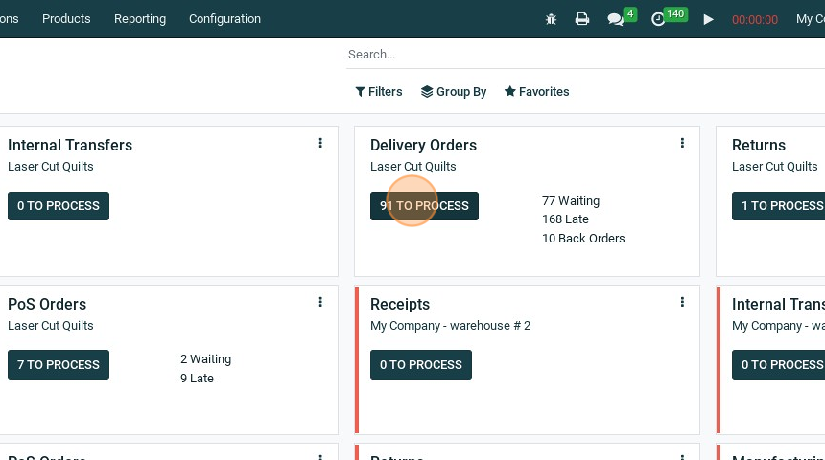Expand the Group By dropdown

(x=454, y=92)
